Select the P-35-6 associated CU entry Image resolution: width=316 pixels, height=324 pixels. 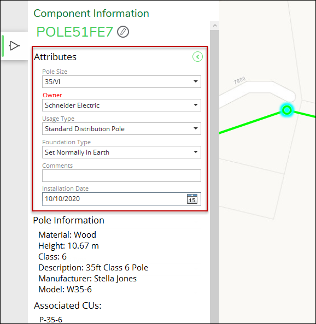tap(51, 320)
